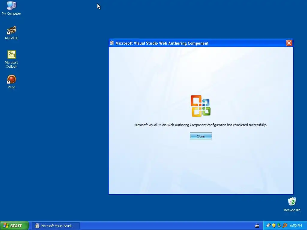Click the Safely Remove Hardware tray icon
This screenshot has height=230, width=307.
click(279, 226)
